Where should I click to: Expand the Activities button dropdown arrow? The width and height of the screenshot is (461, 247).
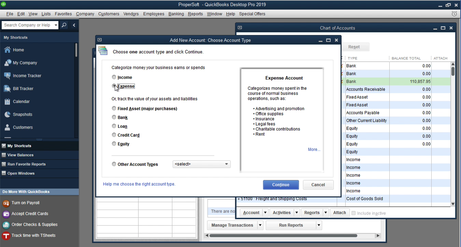pyautogui.click(x=297, y=213)
